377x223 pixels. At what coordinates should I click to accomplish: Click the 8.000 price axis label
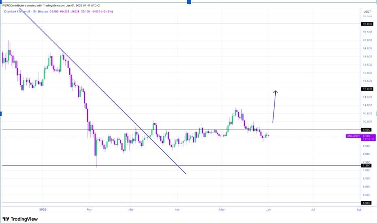pos(366,154)
